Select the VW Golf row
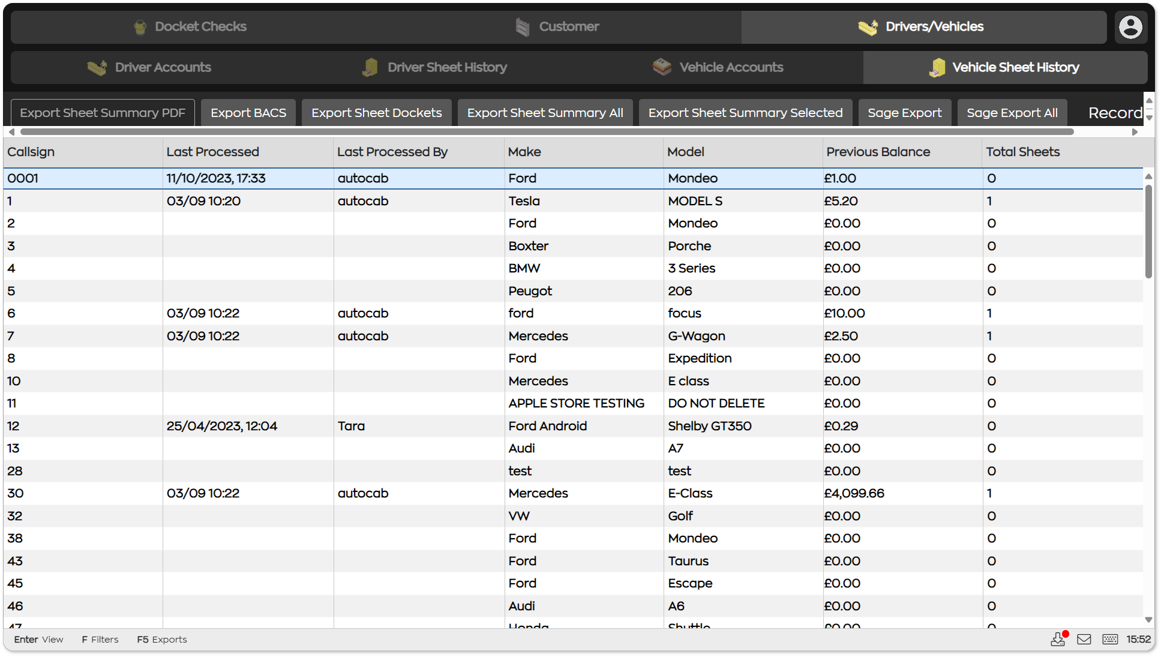The height and width of the screenshot is (657, 1161). point(573,516)
